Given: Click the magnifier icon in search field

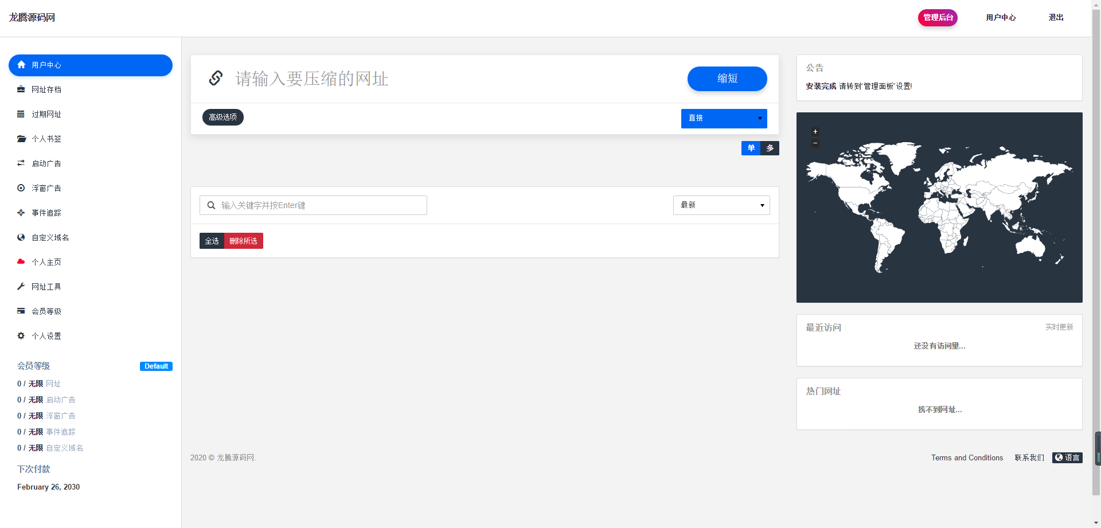Looking at the screenshot, I should pyautogui.click(x=211, y=205).
